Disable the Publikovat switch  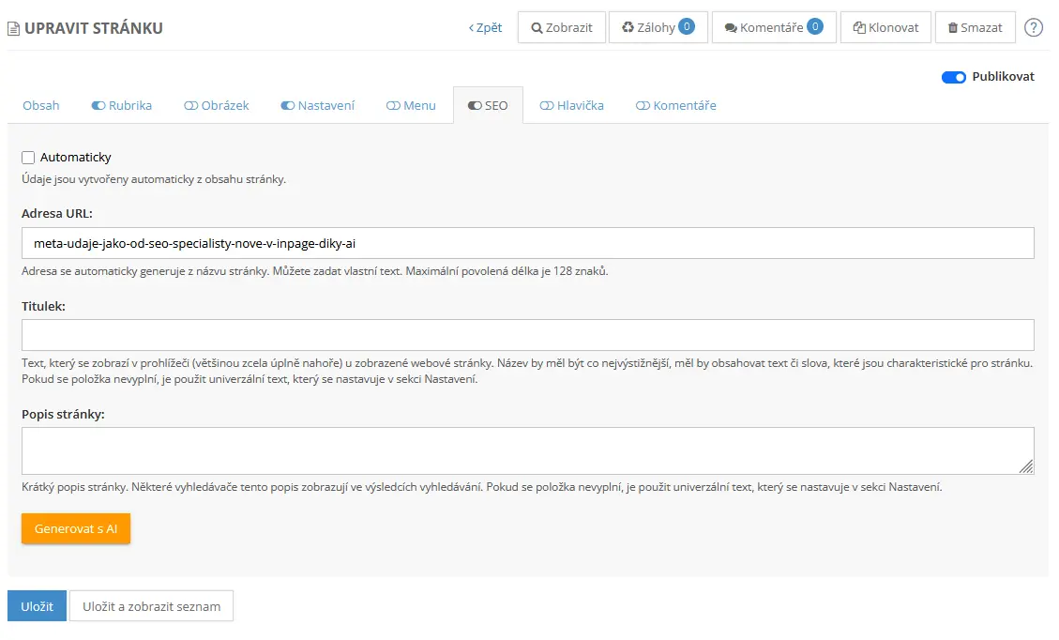pos(954,77)
